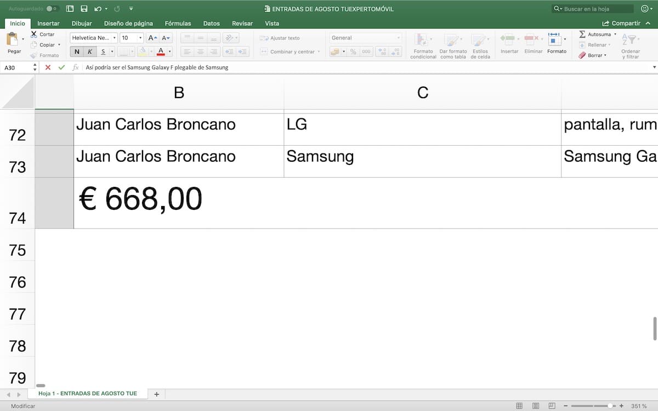Open the font name dropdown
Screen dimensions: 658x411
tap(115, 38)
